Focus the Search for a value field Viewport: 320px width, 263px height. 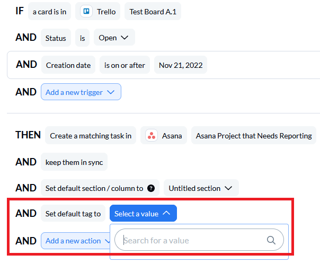[x=199, y=240]
